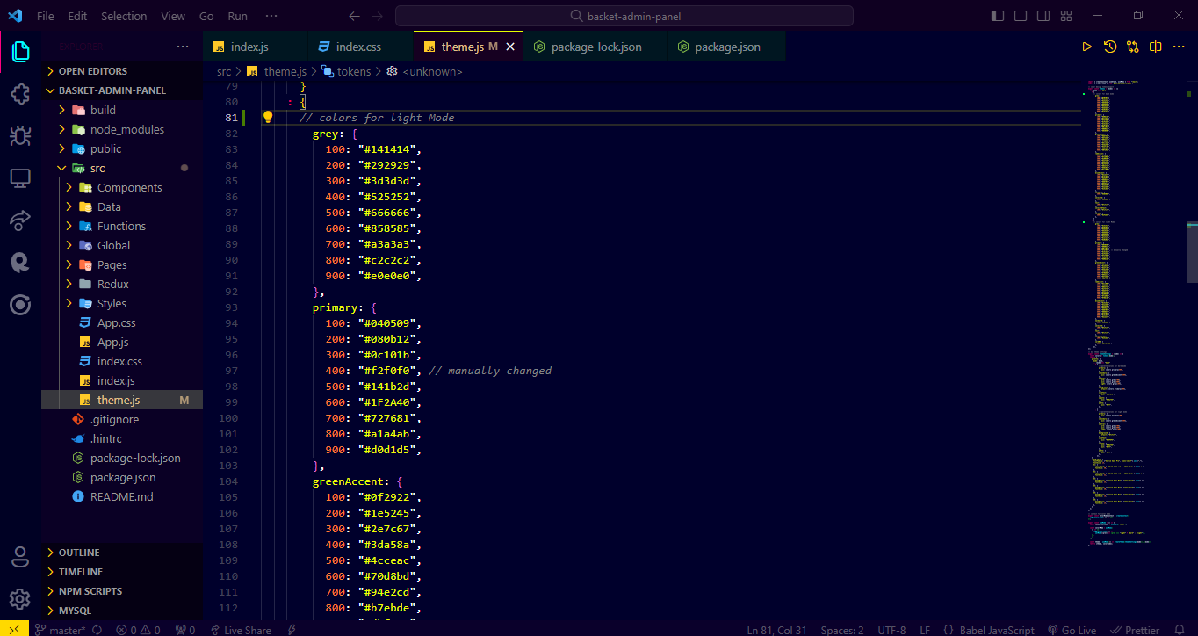The height and width of the screenshot is (636, 1198).
Task: Open the Extensions view
Action: click(20, 94)
